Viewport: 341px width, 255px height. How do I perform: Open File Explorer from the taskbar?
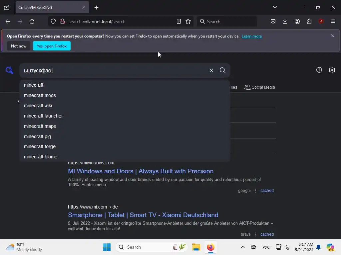(196, 247)
